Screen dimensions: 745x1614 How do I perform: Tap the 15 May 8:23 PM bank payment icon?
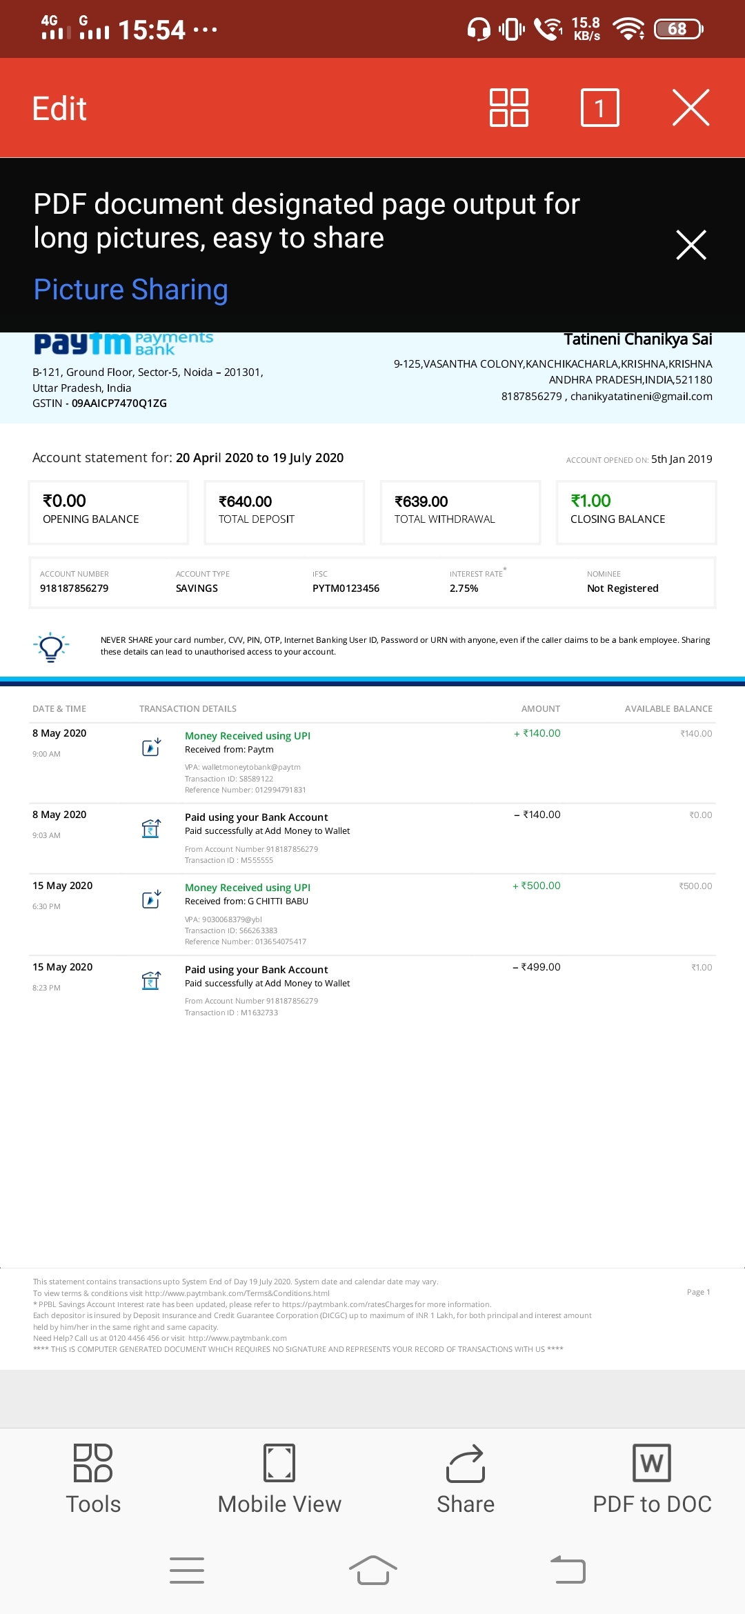pyautogui.click(x=151, y=981)
